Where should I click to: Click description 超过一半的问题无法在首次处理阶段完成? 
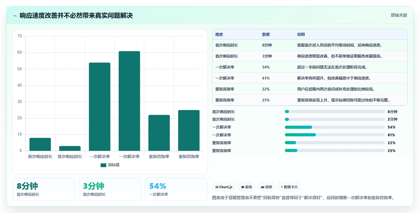[332, 67]
